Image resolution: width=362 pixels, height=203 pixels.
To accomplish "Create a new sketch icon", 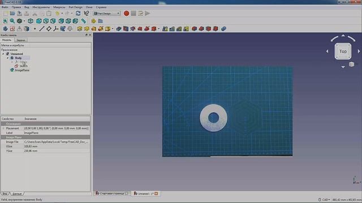I will pos(12,29).
